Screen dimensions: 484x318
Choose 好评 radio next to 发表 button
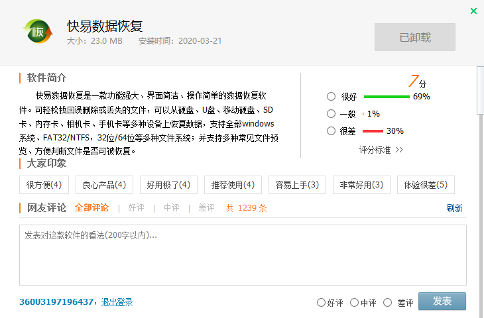coord(321,302)
